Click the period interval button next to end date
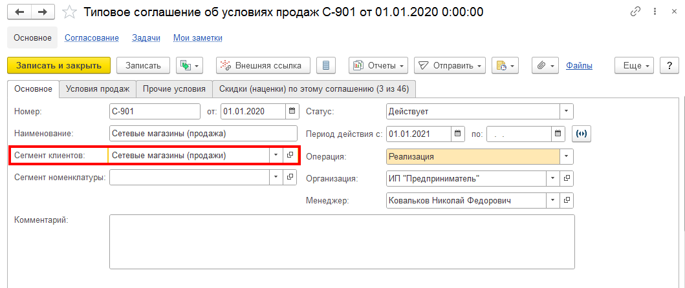685x288 pixels. tap(582, 134)
